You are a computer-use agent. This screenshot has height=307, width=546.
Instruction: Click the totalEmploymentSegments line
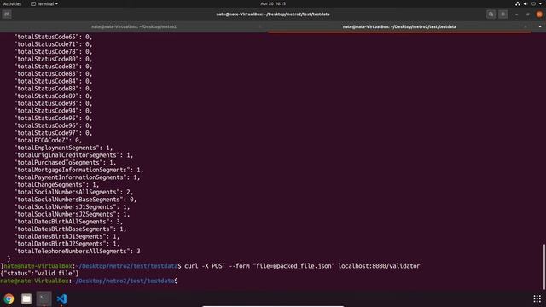coord(63,148)
